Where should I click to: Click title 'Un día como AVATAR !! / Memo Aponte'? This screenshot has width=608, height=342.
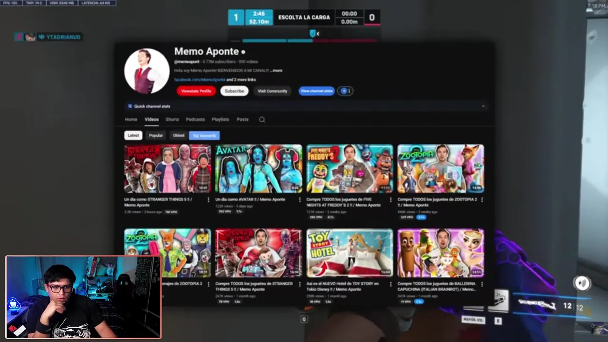click(250, 199)
